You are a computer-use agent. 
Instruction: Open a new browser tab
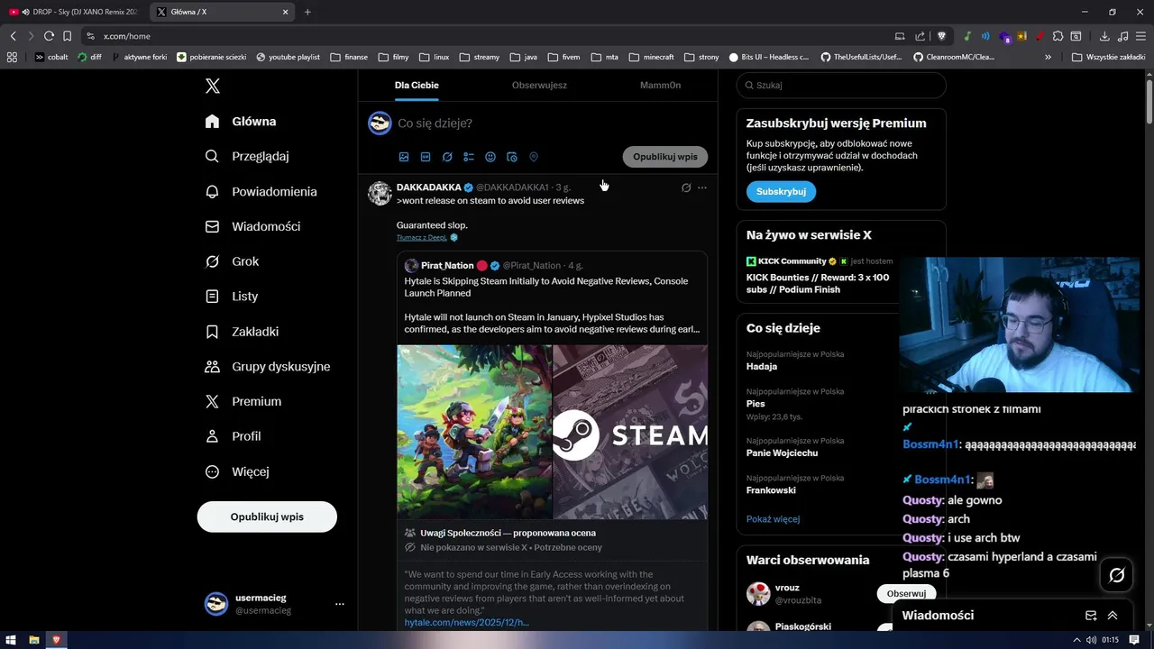[x=307, y=12]
